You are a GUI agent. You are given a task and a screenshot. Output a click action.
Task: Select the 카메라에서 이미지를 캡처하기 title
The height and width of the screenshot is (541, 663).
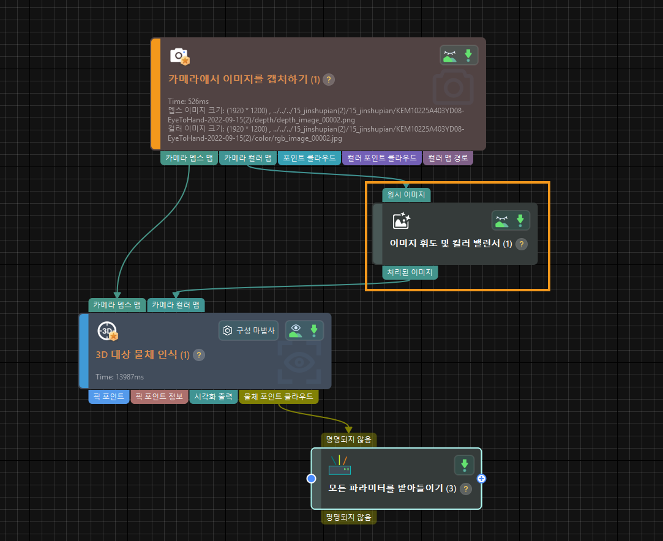pos(244,79)
